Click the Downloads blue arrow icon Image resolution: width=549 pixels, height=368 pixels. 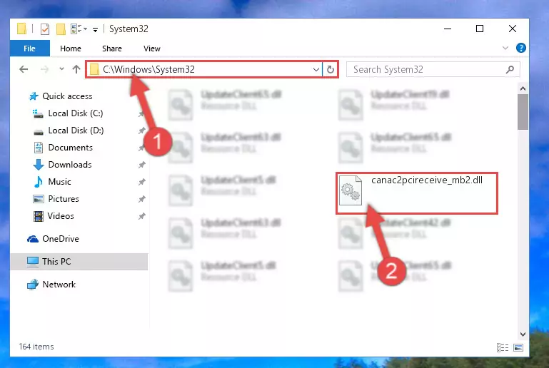coord(38,165)
